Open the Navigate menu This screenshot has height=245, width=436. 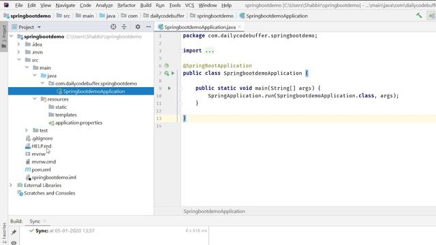click(x=65, y=5)
